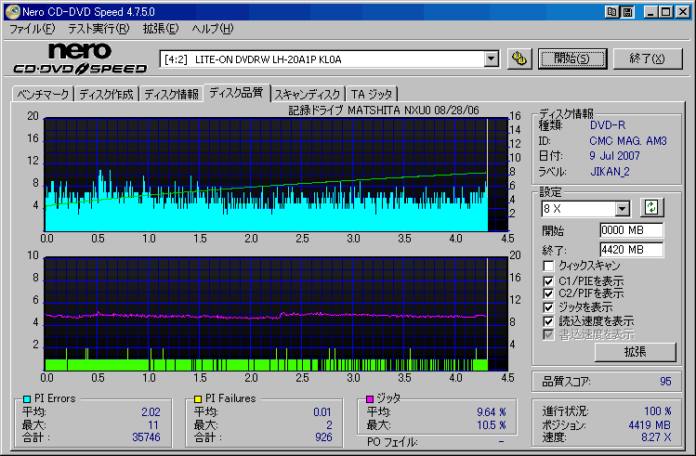Maximize the Nero CD-DVD Speed window
Viewport: 696px width, 456px height.
(666, 12)
